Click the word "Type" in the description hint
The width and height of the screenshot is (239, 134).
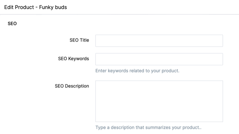101,128
